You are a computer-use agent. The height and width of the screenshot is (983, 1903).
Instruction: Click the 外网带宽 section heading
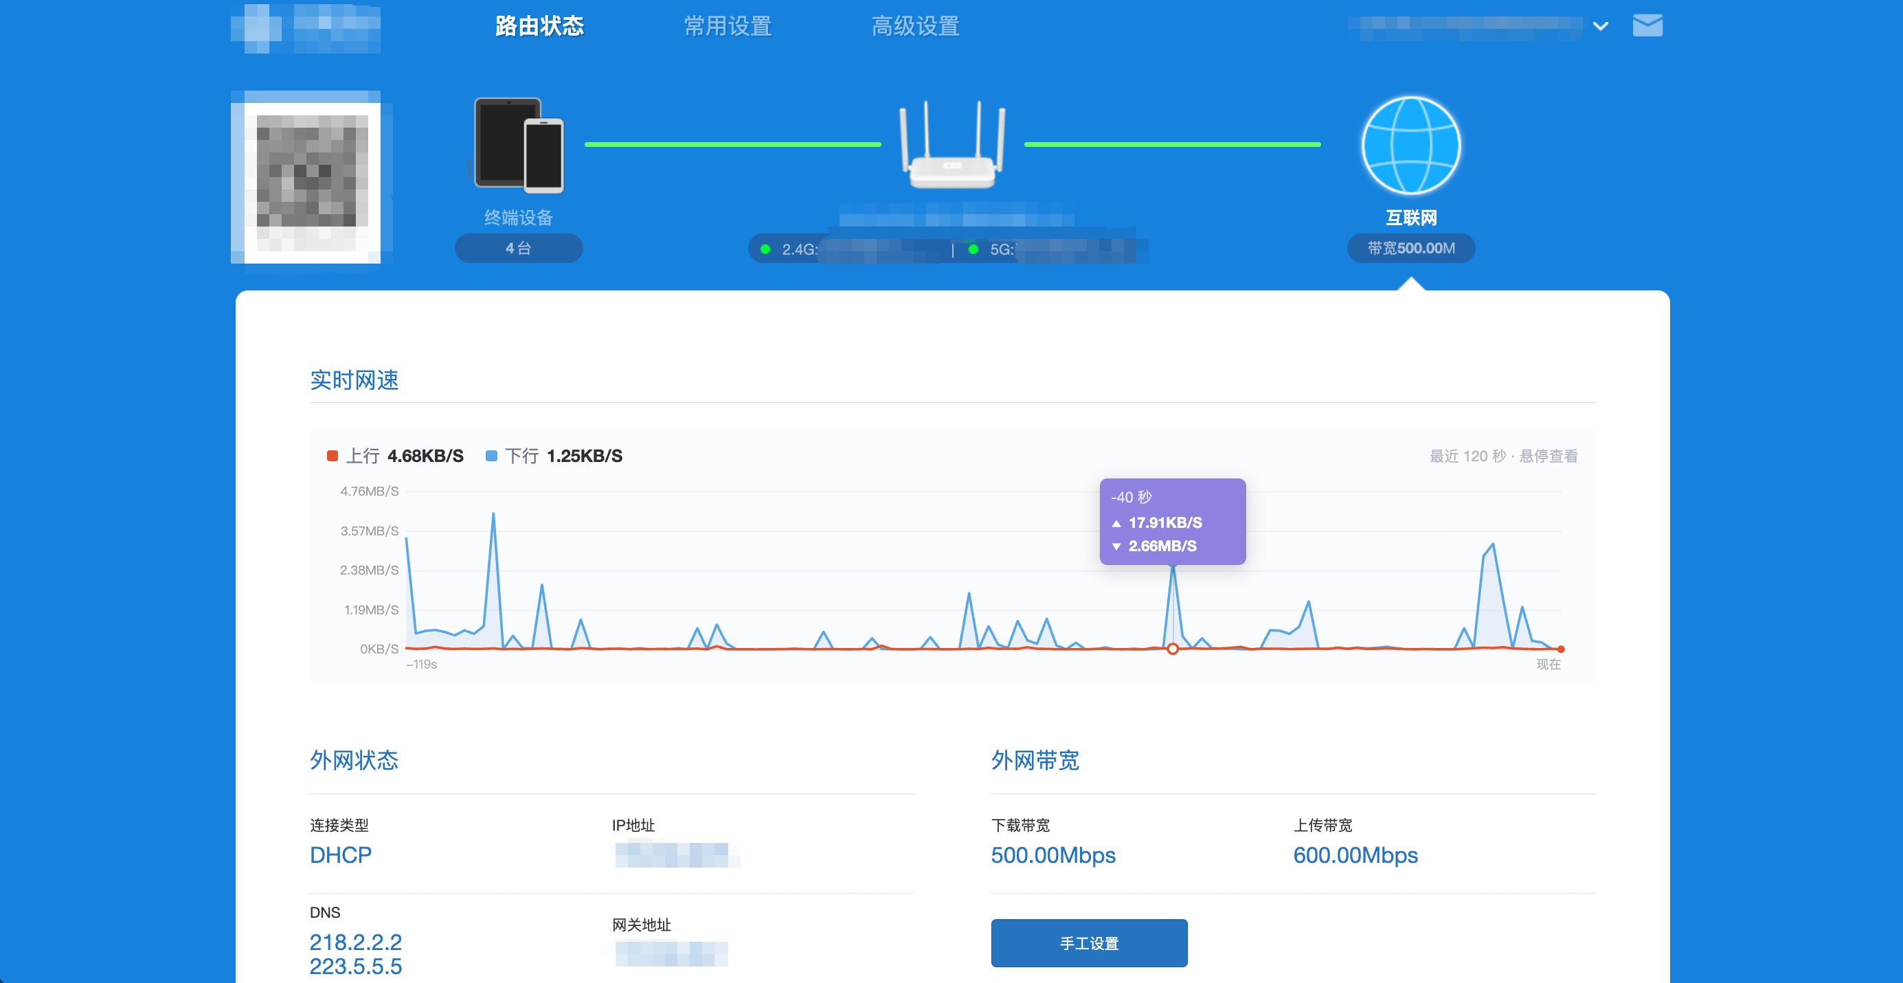coord(1035,759)
